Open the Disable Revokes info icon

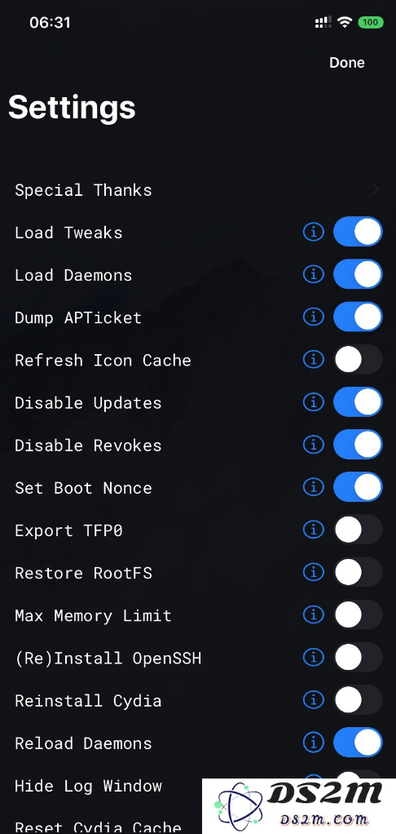point(313,445)
